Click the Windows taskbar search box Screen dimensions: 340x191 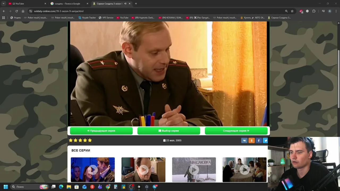coord(30,187)
